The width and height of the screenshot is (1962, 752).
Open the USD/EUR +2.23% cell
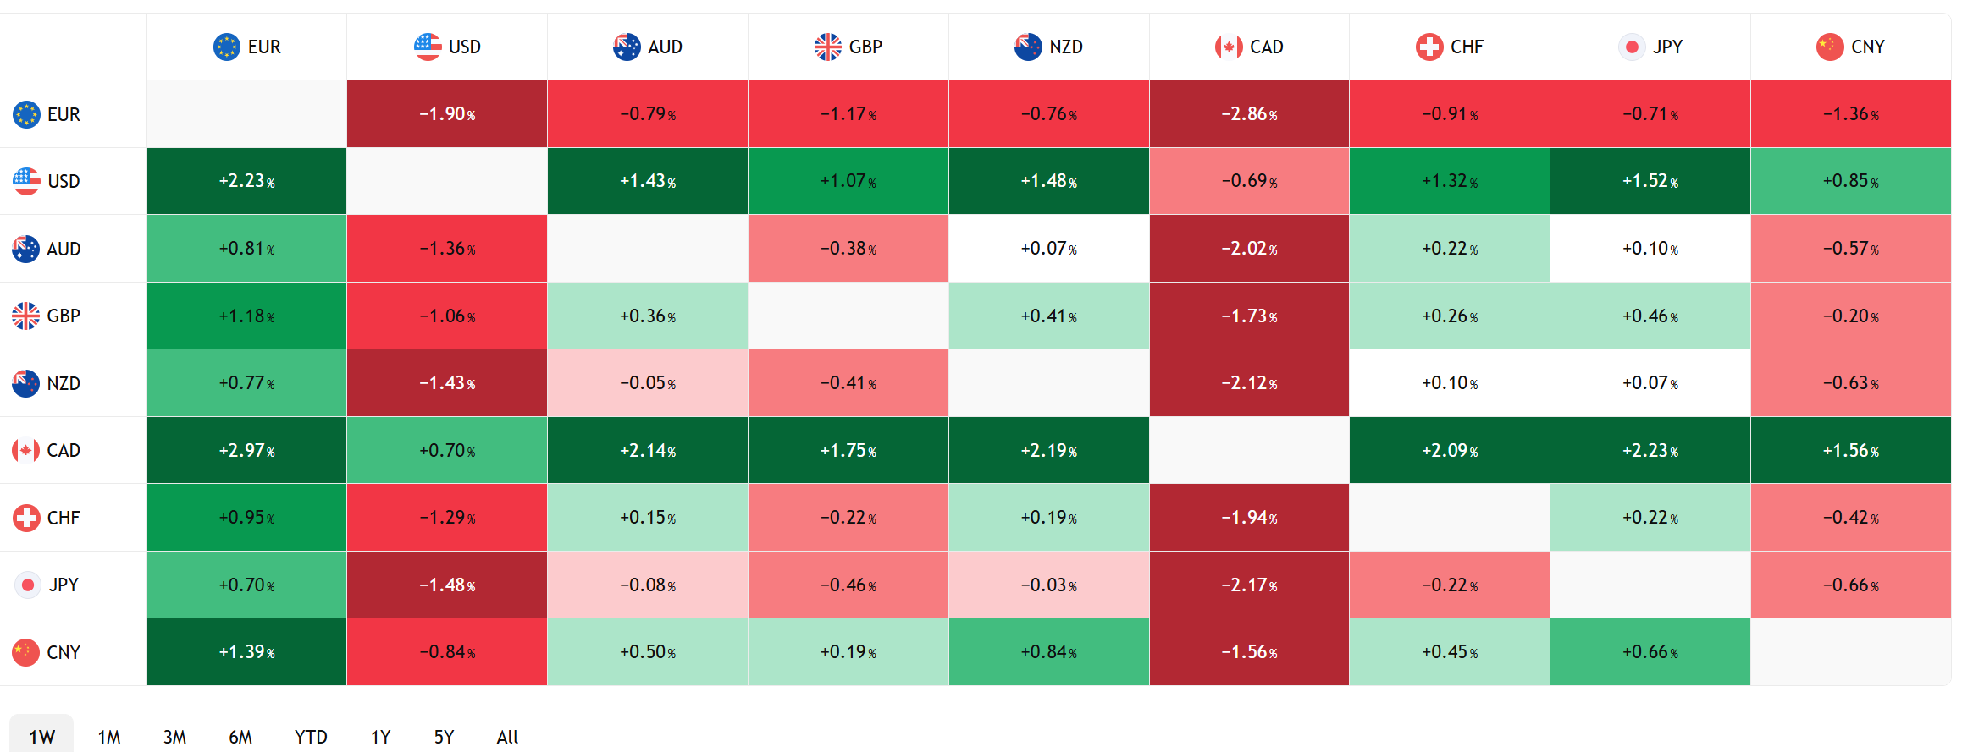coord(246,181)
